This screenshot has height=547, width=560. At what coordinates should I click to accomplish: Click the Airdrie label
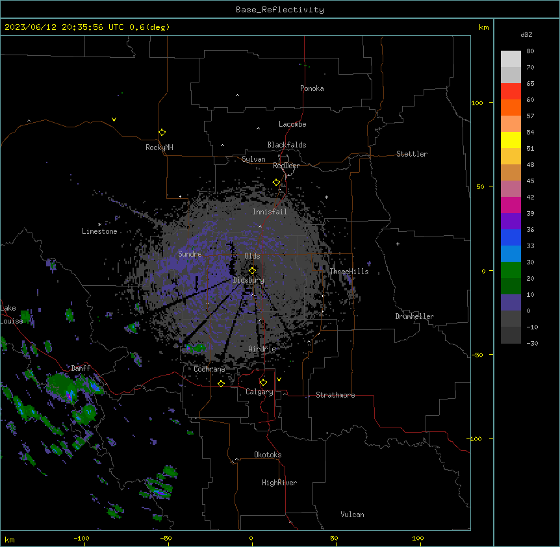coord(262,349)
